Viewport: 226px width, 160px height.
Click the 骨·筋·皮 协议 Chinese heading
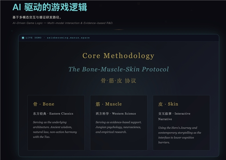(x=118, y=81)
